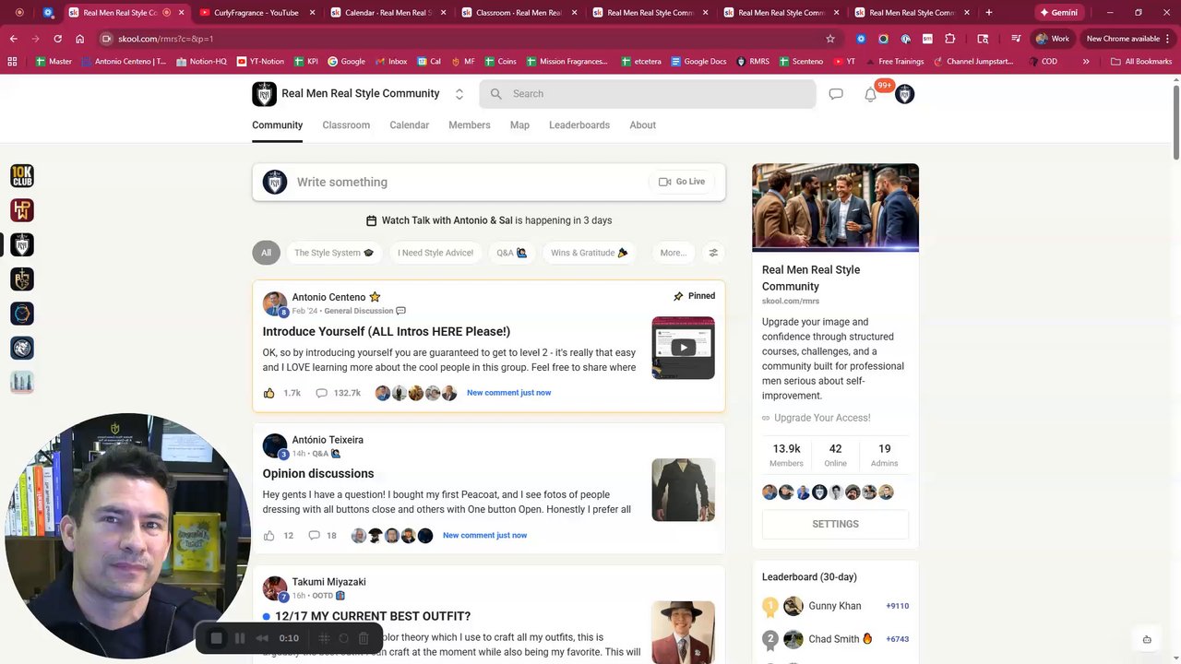The height and width of the screenshot is (664, 1181).
Task: Open the media control icon in Chrome toolbar
Action: tap(1016, 39)
